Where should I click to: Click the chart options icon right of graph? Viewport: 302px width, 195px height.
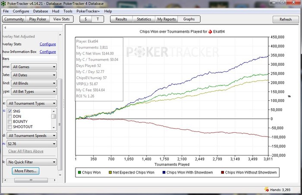tap(289, 96)
